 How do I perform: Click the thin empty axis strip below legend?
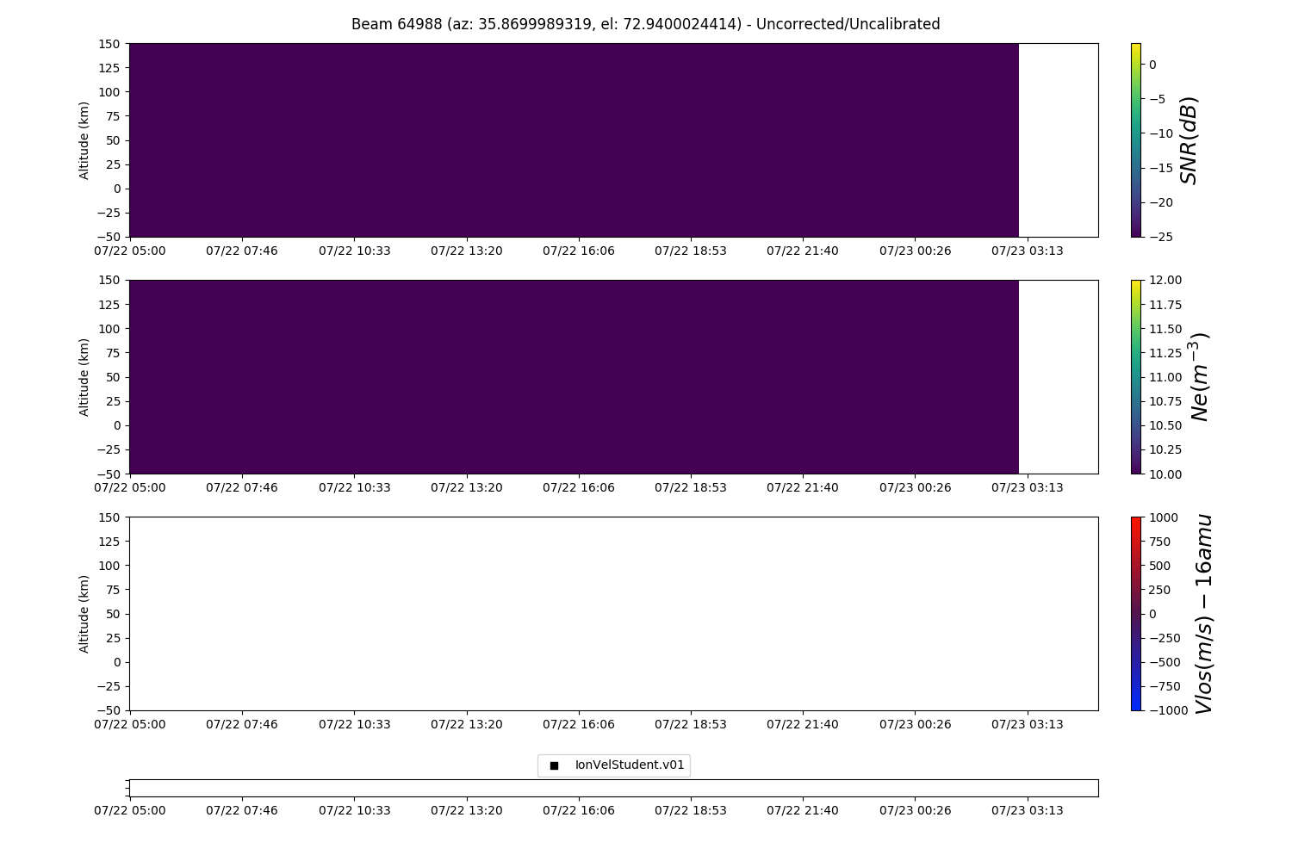tap(613, 788)
